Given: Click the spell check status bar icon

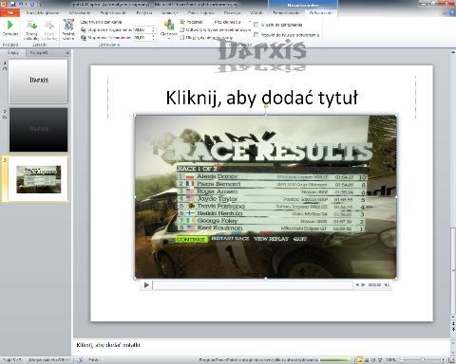Looking at the screenshot, I should (80, 360).
